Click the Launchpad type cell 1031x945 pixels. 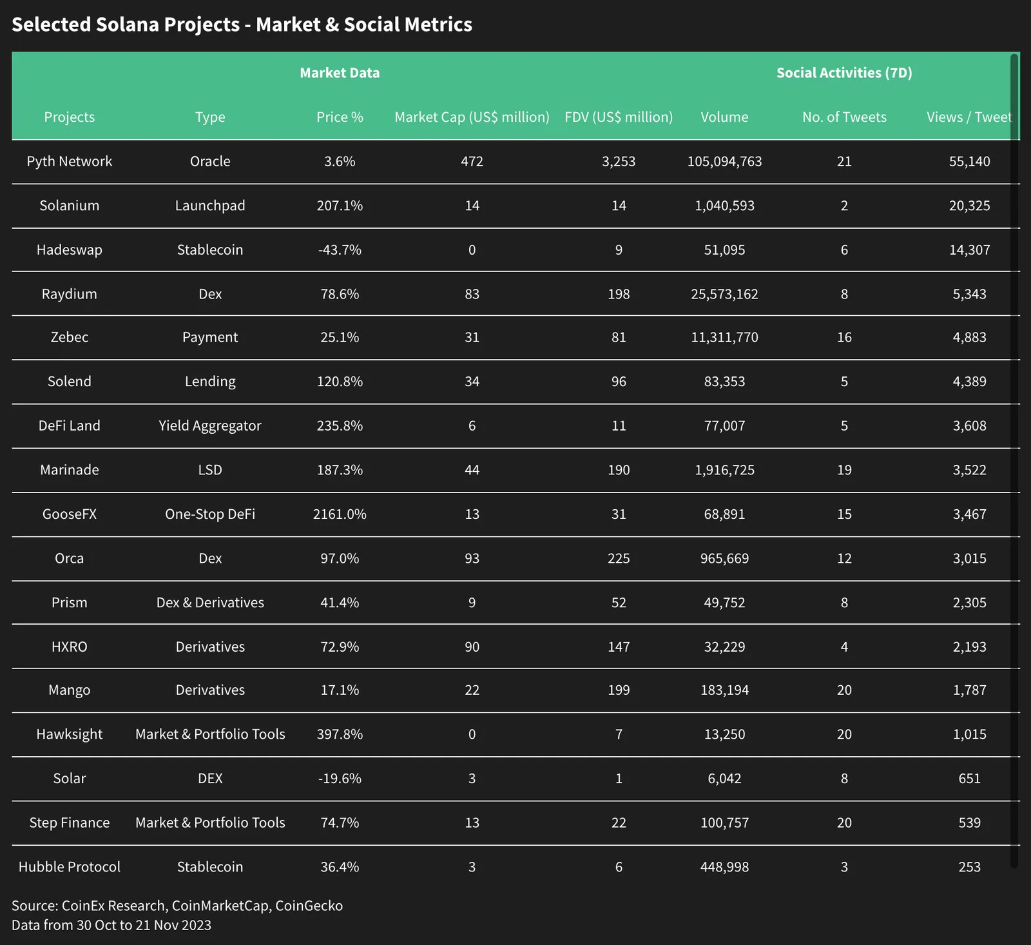(210, 206)
